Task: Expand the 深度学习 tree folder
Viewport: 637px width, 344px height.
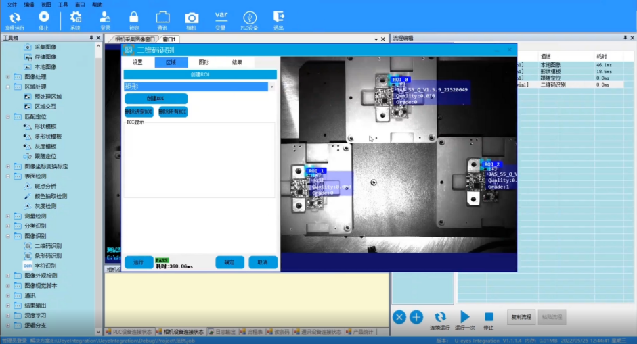Action: click(x=8, y=316)
